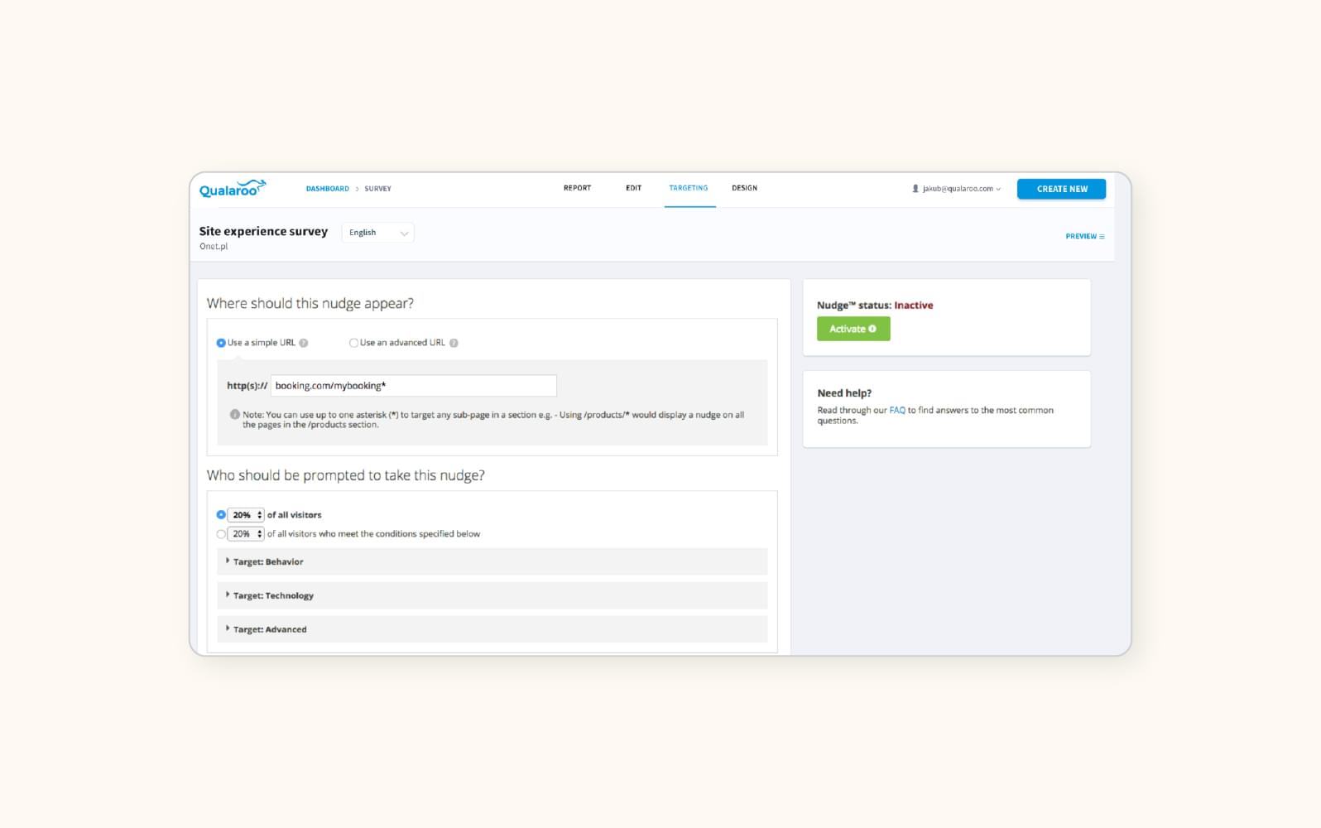This screenshot has width=1321, height=828.
Task: Click the Need help? heading
Action: tap(844, 393)
